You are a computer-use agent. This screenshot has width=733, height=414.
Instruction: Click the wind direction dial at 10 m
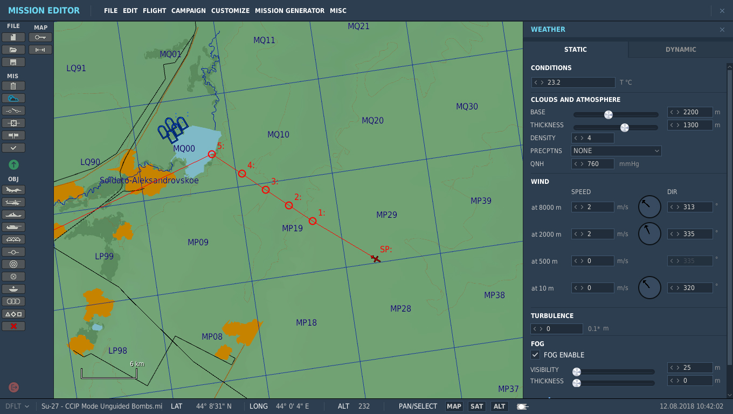tap(649, 287)
